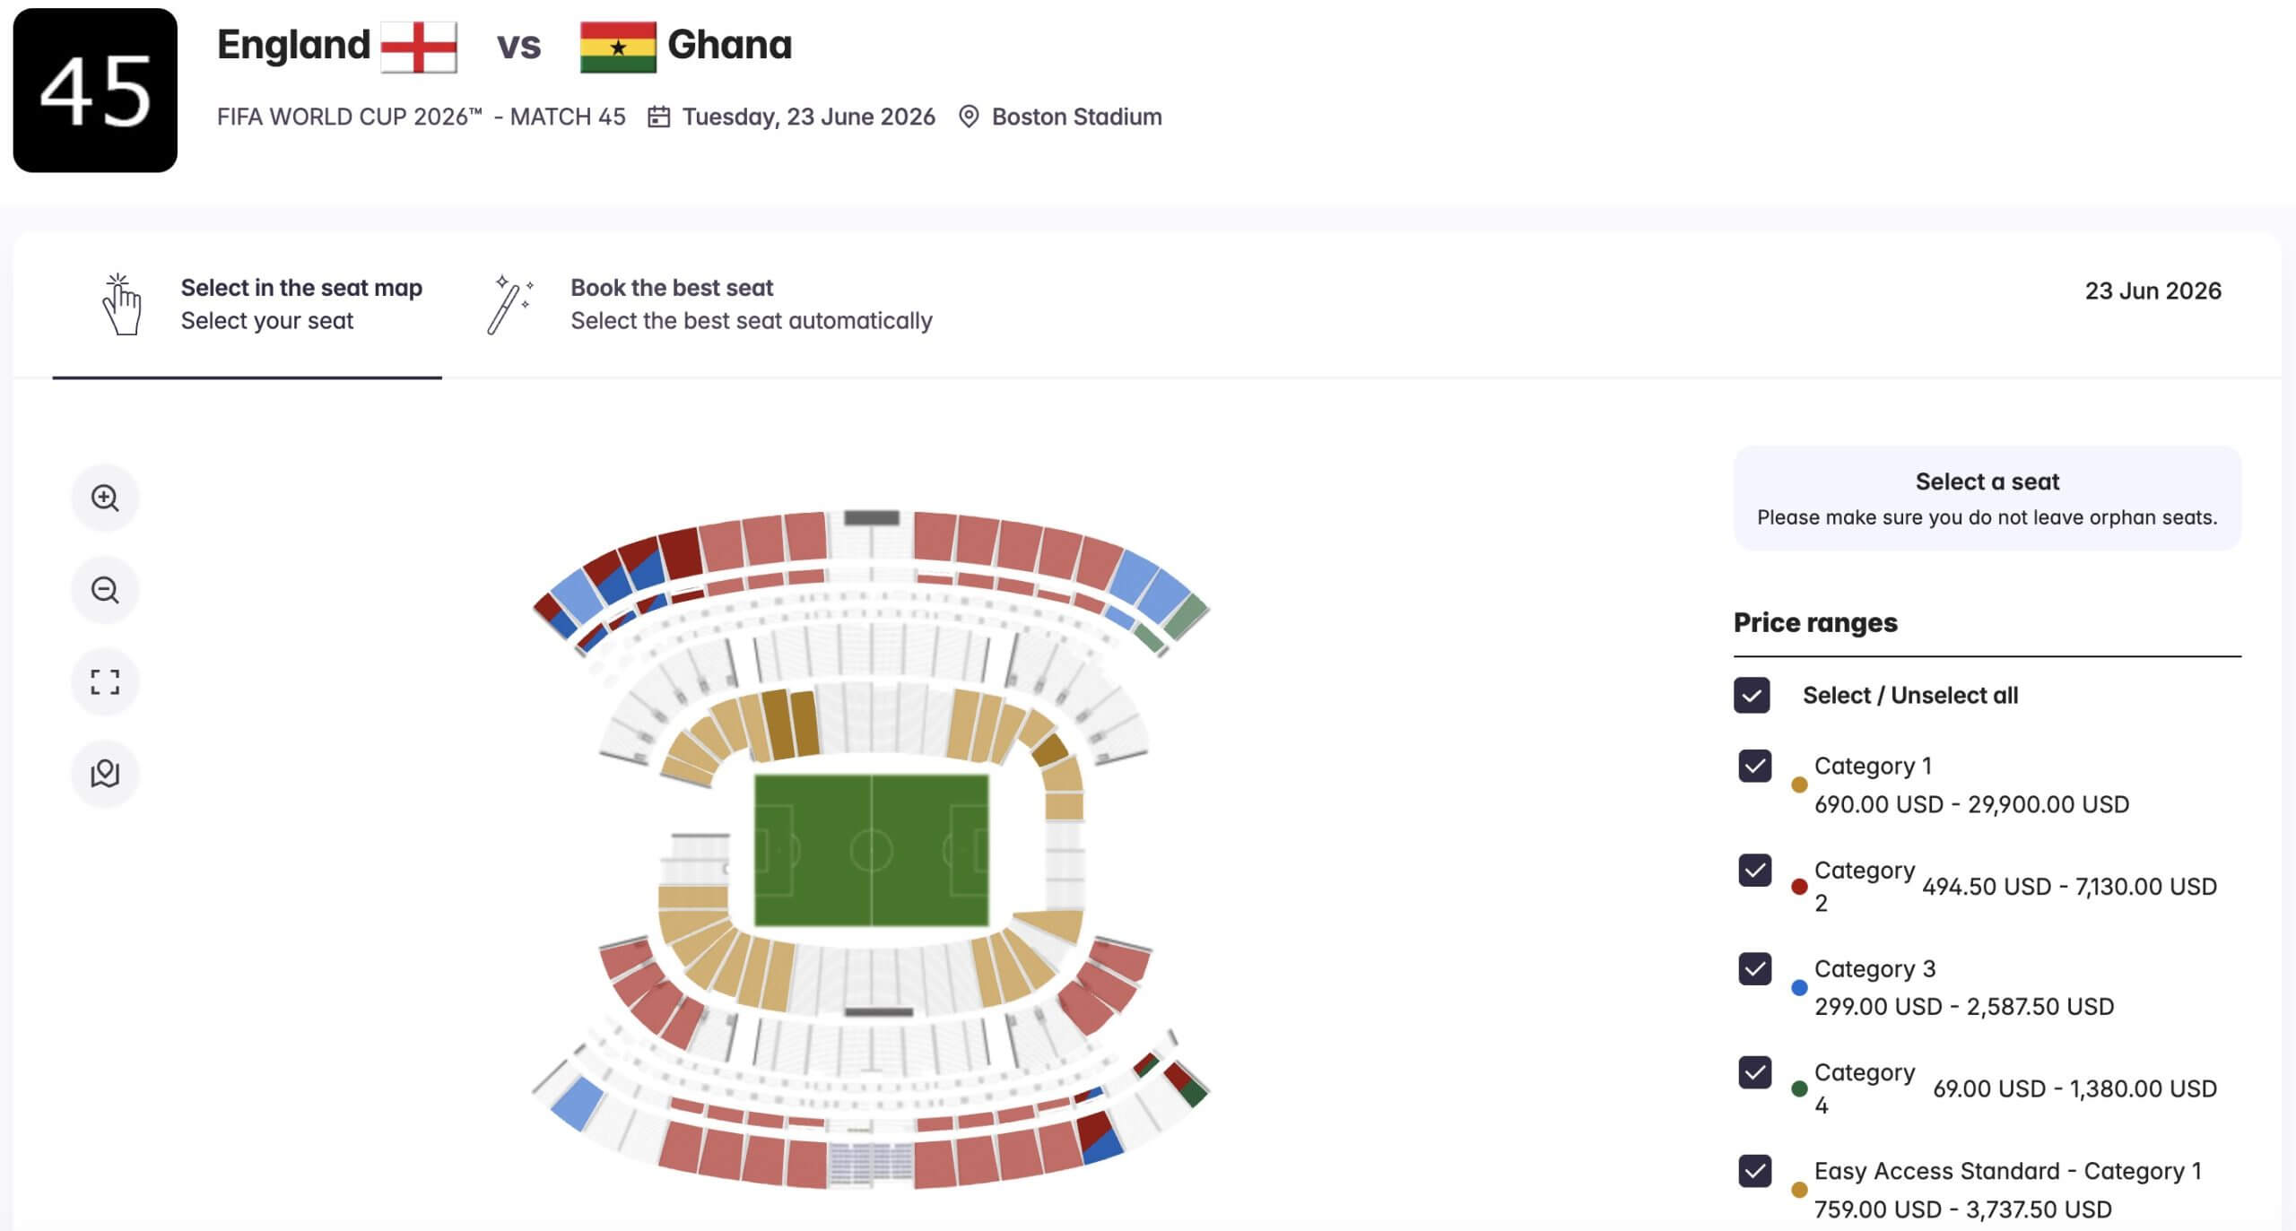Click the calendar icon beside match date
Image resolution: width=2296 pixels, height=1231 pixels.
pyautogui.click(x=658, y=117)
